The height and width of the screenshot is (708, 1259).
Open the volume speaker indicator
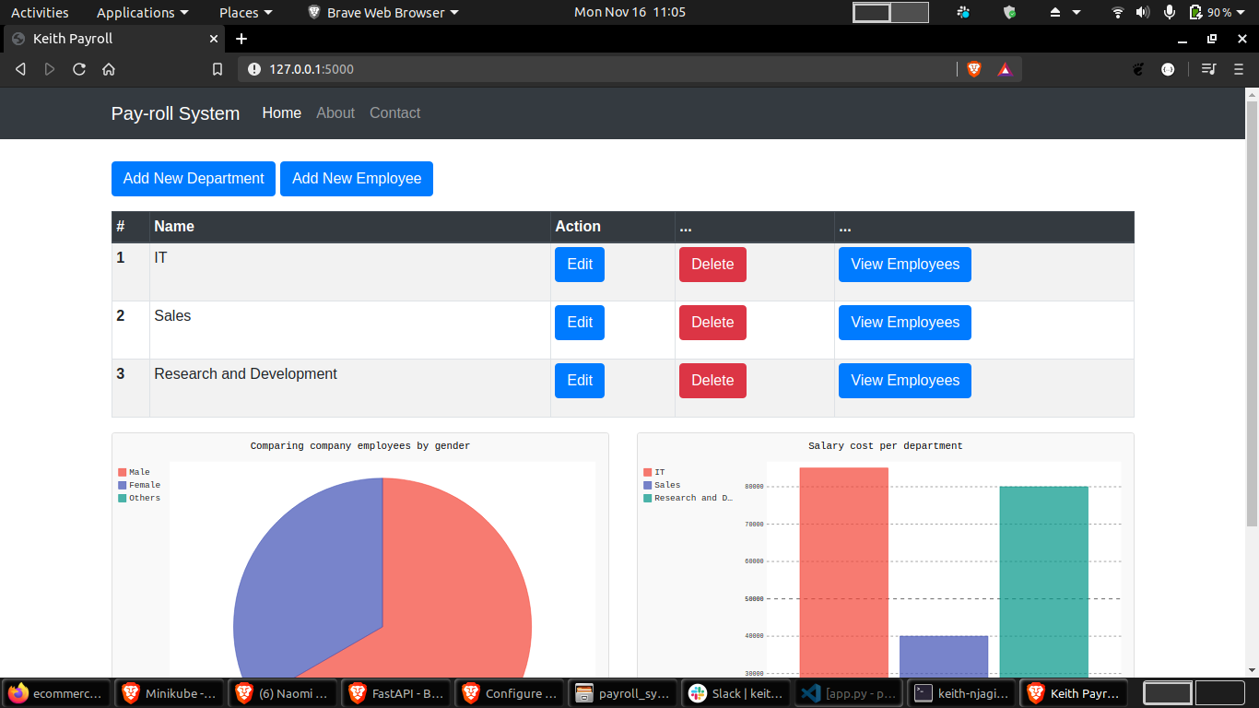[1143, 12]
